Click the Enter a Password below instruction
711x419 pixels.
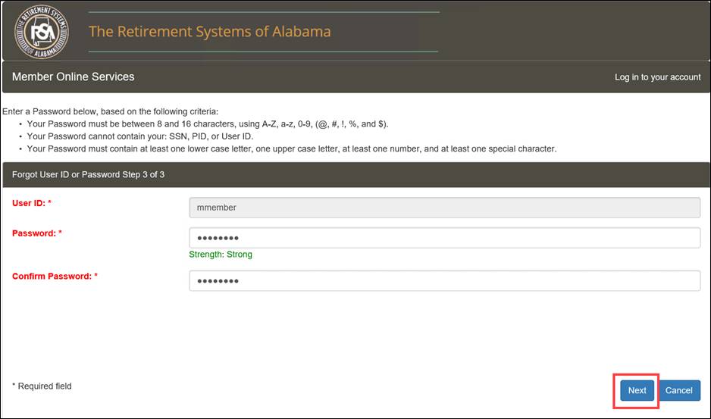click(110, 111)
